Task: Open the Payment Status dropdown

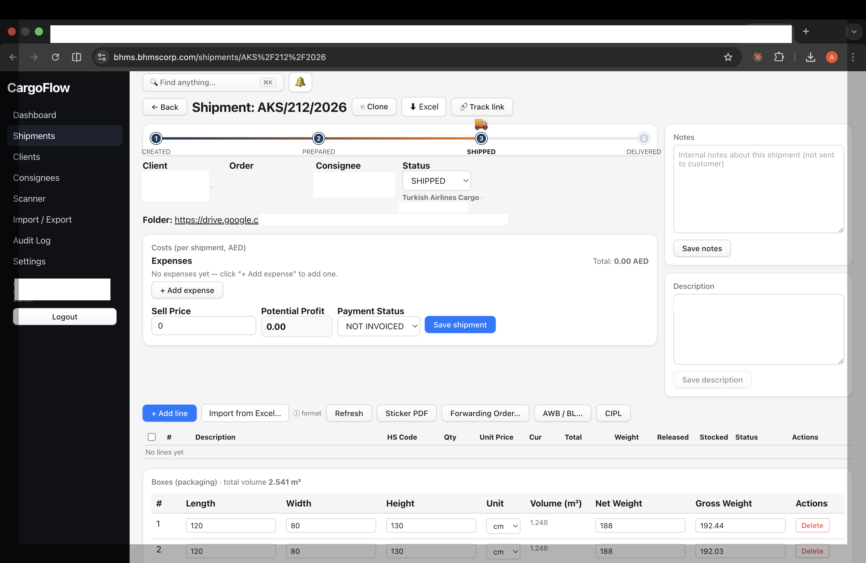Action: (378, 326)
